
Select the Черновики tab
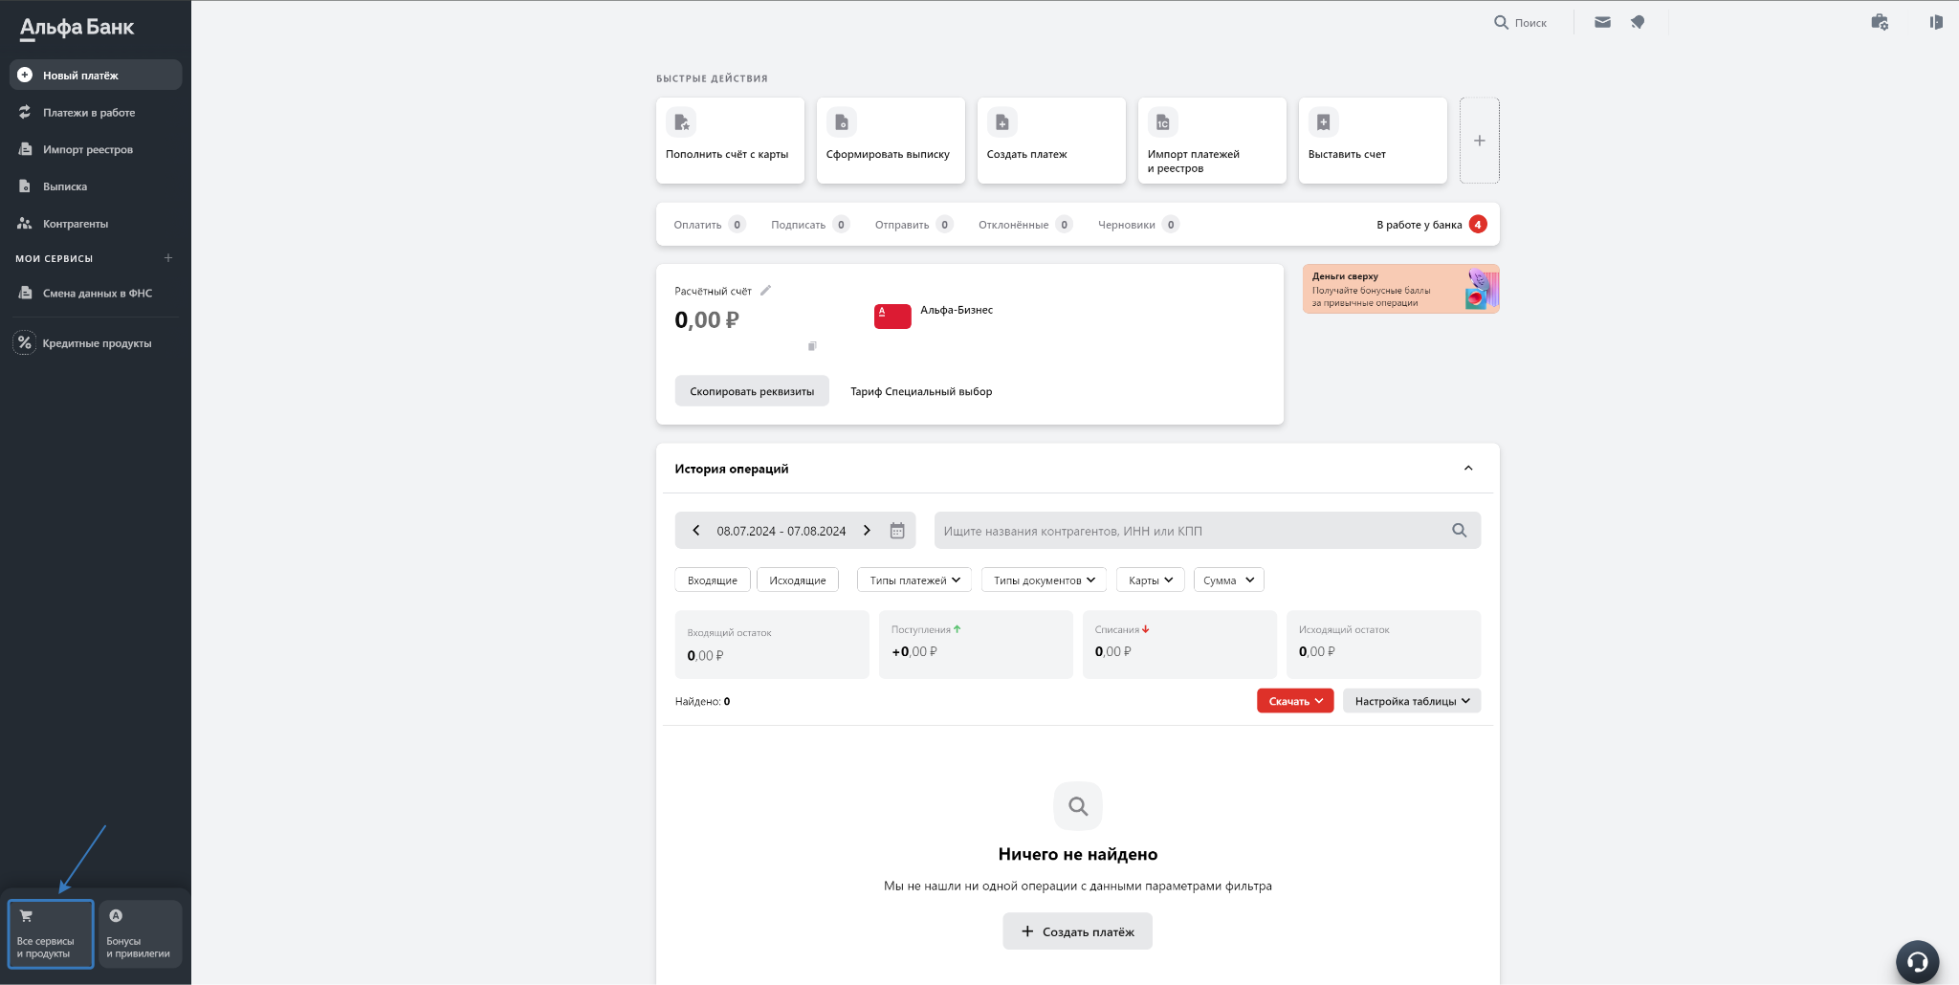[x=1127, y=225]
